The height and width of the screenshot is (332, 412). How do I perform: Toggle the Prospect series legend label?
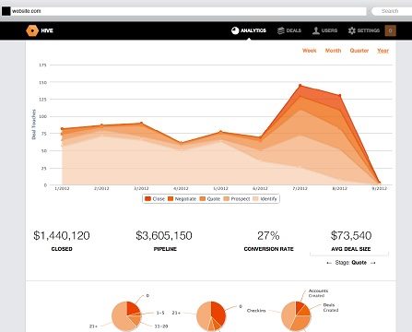[241, 199]
